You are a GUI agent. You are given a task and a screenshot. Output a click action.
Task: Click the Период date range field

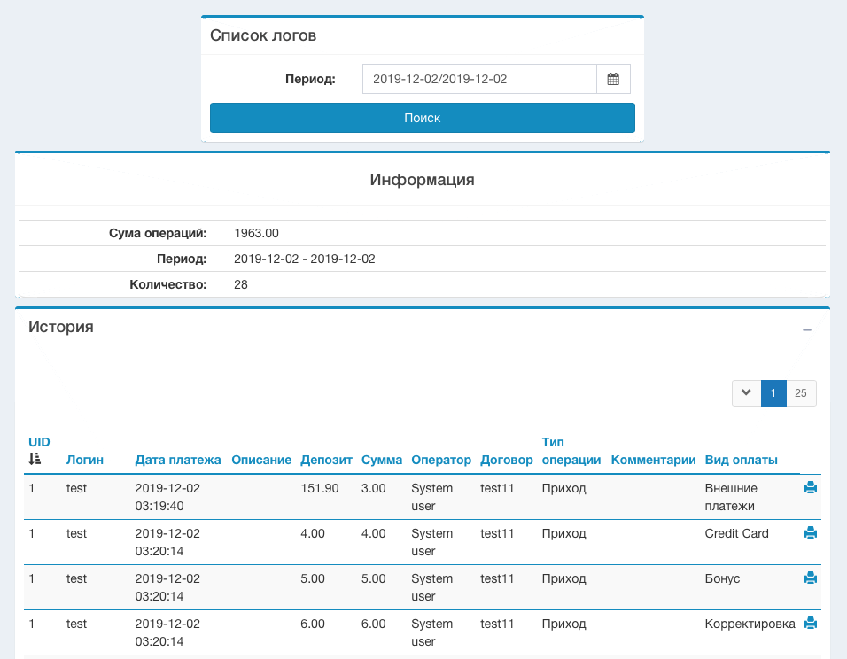pyautogui.click(x=479, y=79)
